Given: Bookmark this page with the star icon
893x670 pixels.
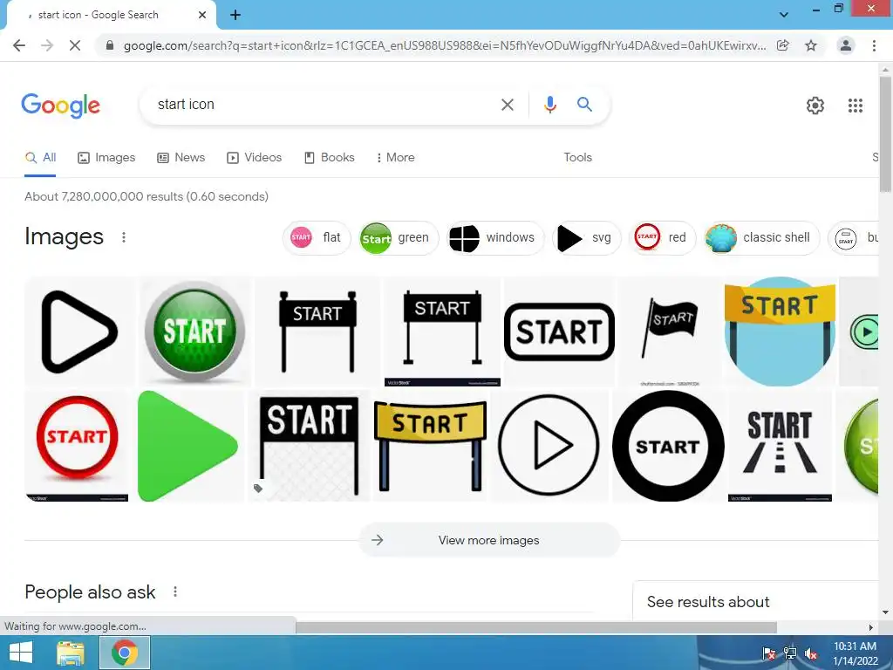Looking at the screenshot, I should [x=811, y=45].
